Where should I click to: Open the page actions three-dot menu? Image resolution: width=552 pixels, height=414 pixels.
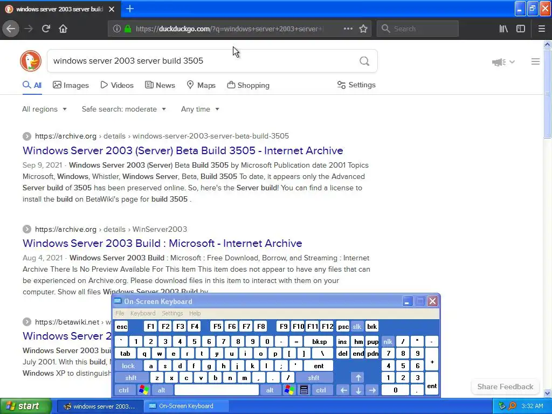pos(348,29)
